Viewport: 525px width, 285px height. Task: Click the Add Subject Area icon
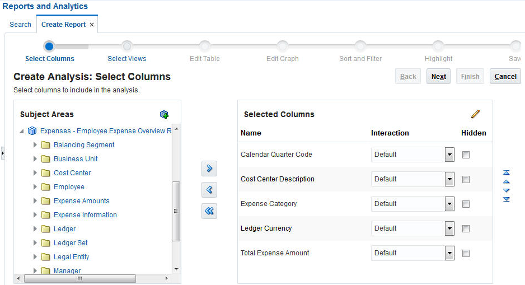[164, 114]
